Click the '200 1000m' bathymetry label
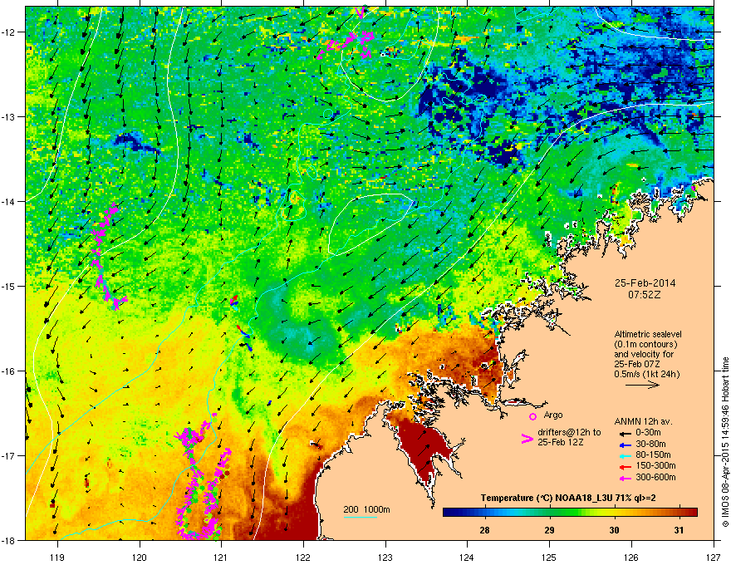The width and height of the screenshot is (731, 565). point(366,509)
